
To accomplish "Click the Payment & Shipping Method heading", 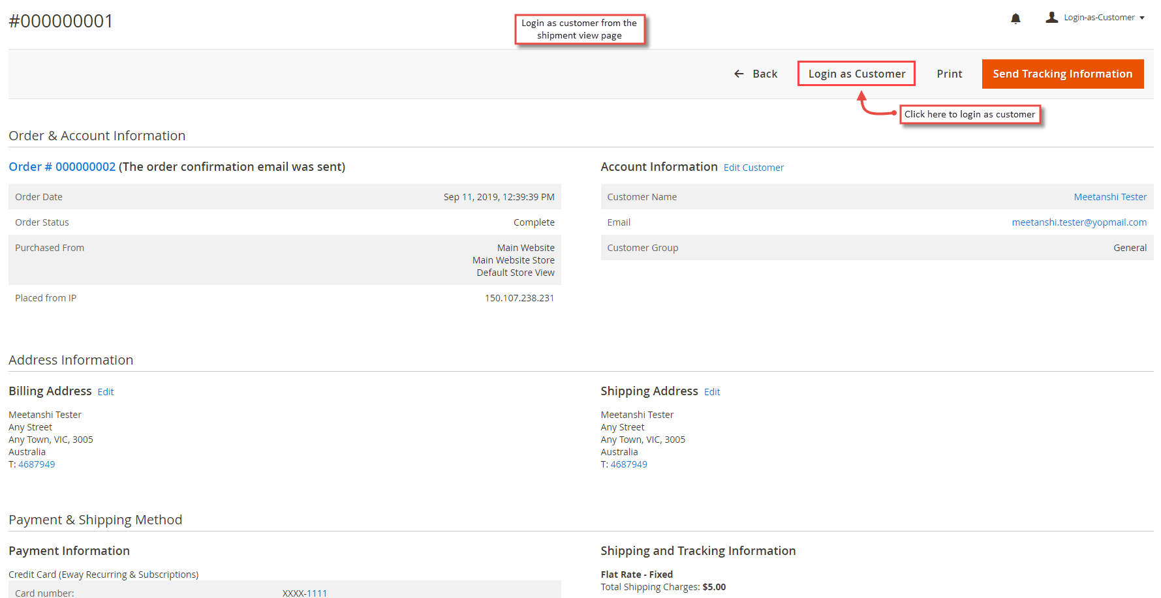I will coord(95,520).
